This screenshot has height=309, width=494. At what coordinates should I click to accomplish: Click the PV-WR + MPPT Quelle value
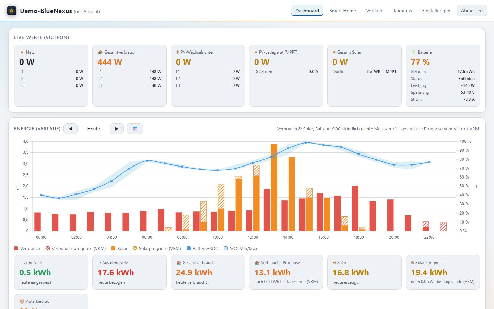tap(382, 72)
